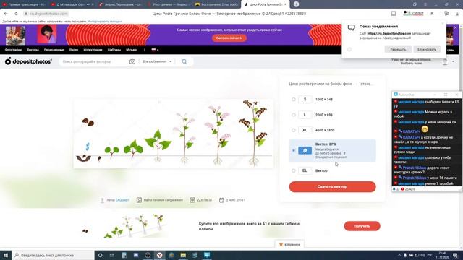Open Windows notification center icon
The height and width of the screenshot is (260, 463).
[x=455, y=255]
